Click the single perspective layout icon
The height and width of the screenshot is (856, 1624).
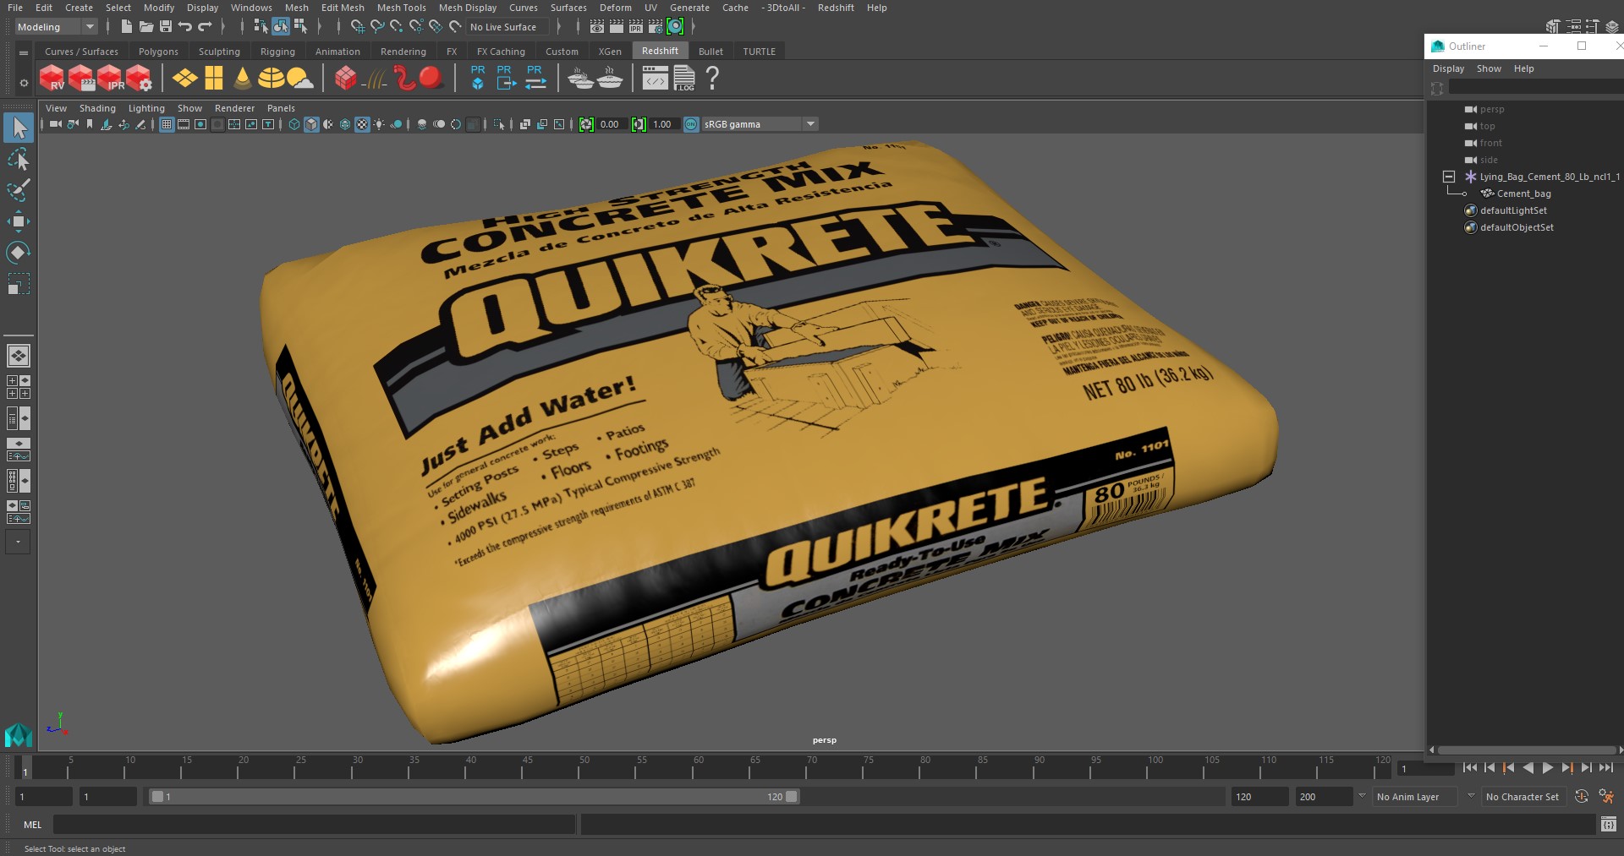pyautogui.click(x=18, y=356)
